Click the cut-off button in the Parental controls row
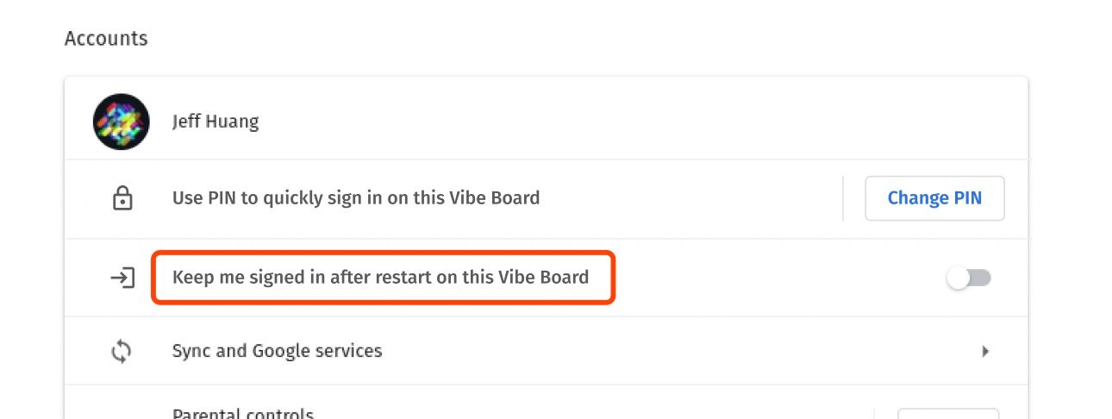 coord(948,414)
